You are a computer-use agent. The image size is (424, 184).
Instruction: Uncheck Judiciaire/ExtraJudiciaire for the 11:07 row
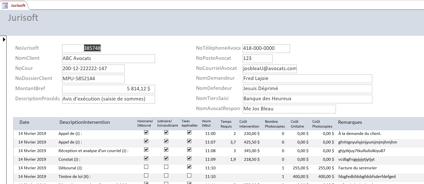166,141
